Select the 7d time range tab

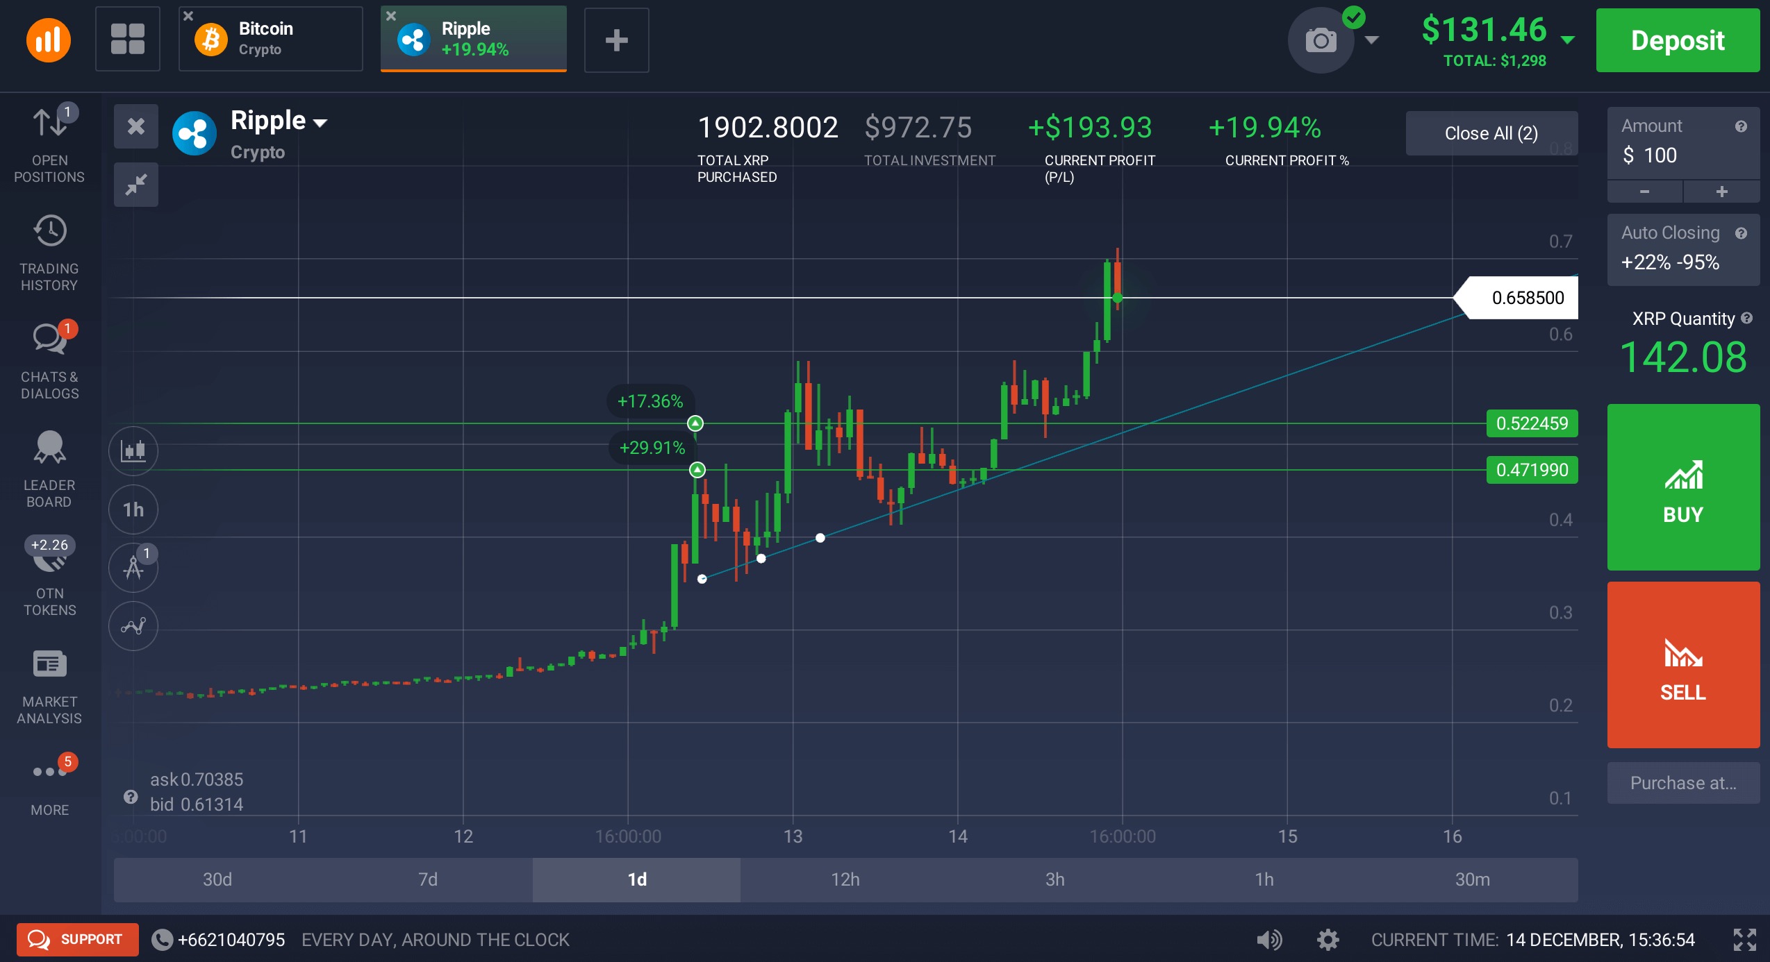(428, 879)
